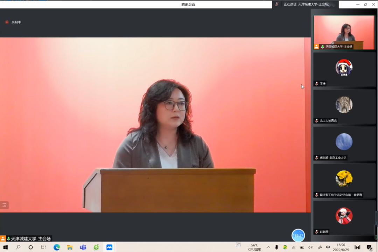This screenshot has height=252, width=378.
Task: Open Microsoft Edge in taskbar
Action: pos(57,247)
